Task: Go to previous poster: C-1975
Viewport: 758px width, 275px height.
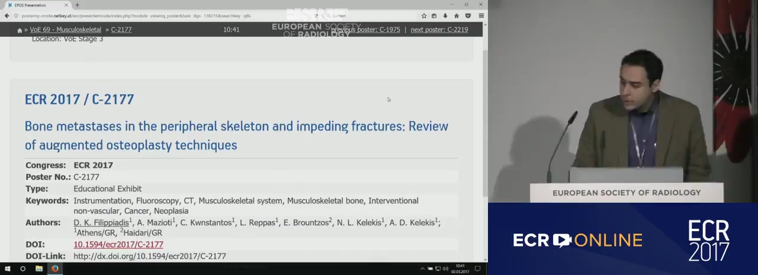Action: 365,30
